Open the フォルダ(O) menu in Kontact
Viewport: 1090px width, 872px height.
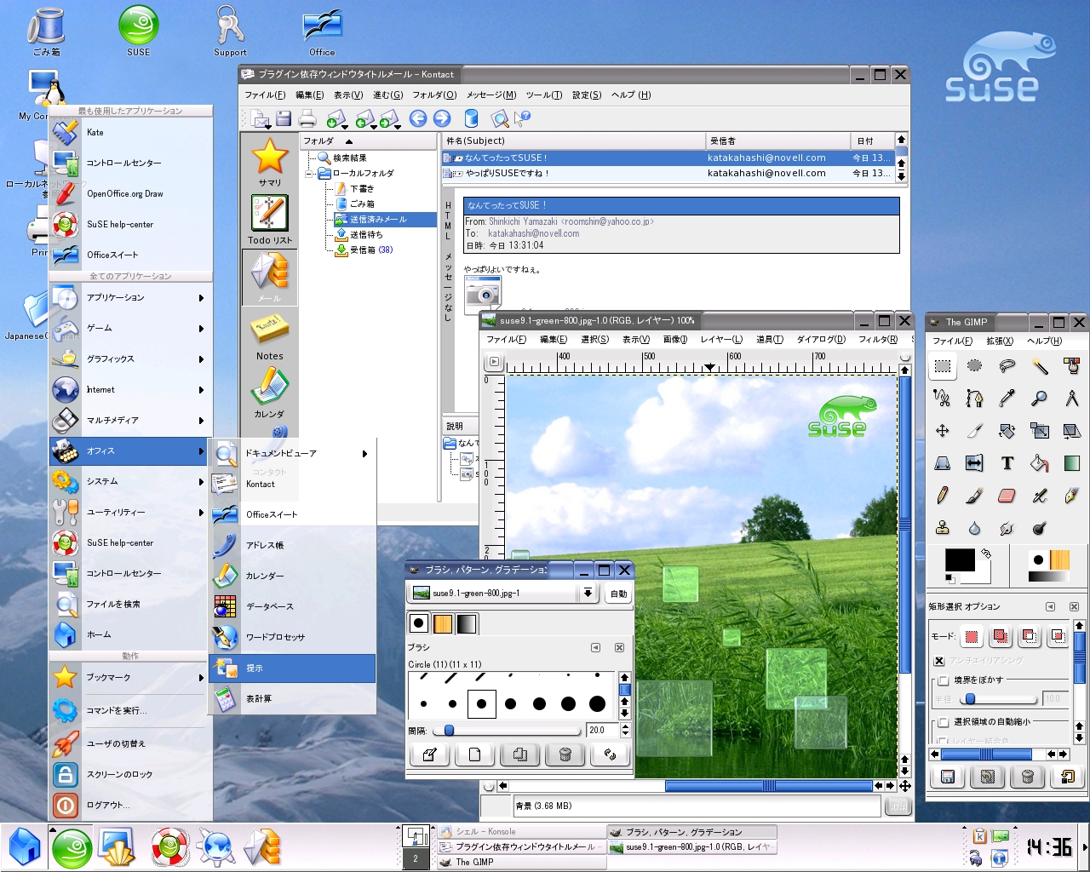[434, 95]
